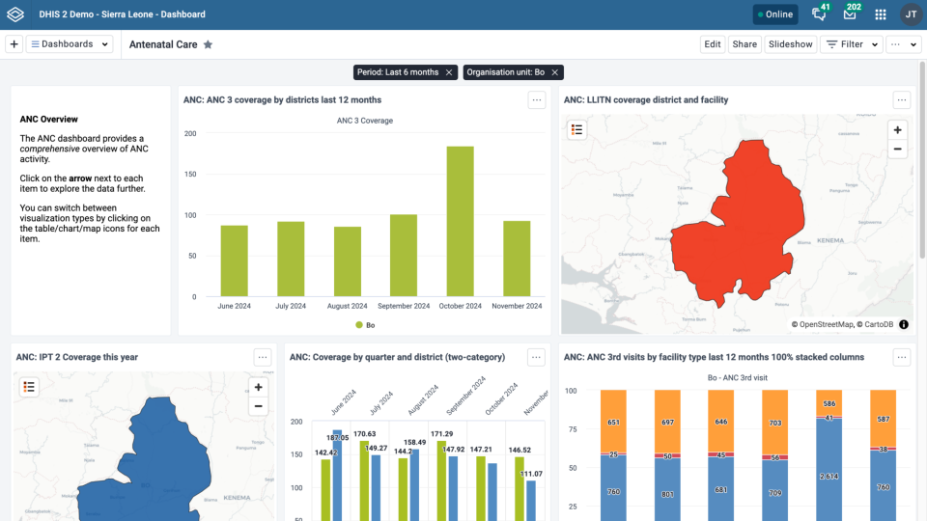
Task: Open the more options dropdown beside Filter
Action: click(904, 44)
